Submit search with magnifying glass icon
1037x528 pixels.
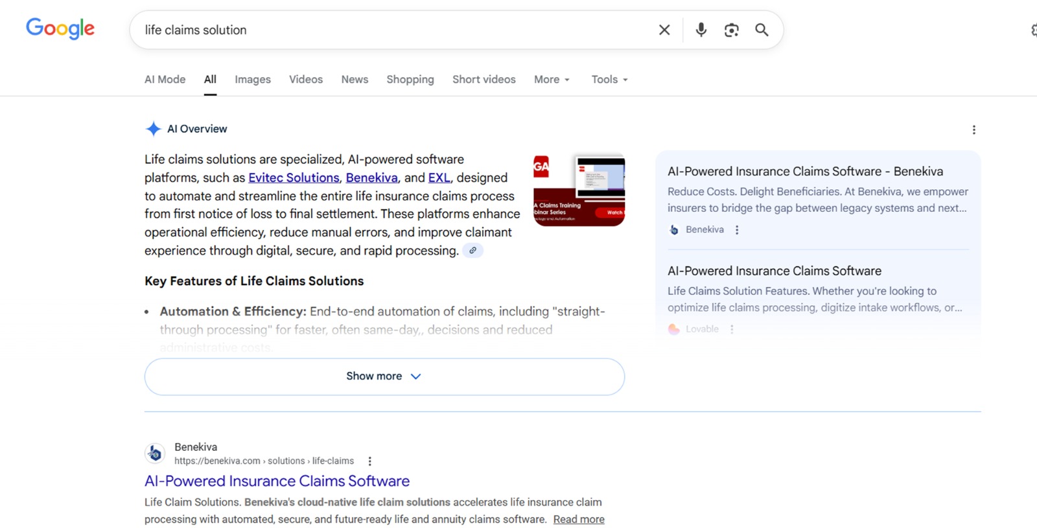click(x=762, y=30)
